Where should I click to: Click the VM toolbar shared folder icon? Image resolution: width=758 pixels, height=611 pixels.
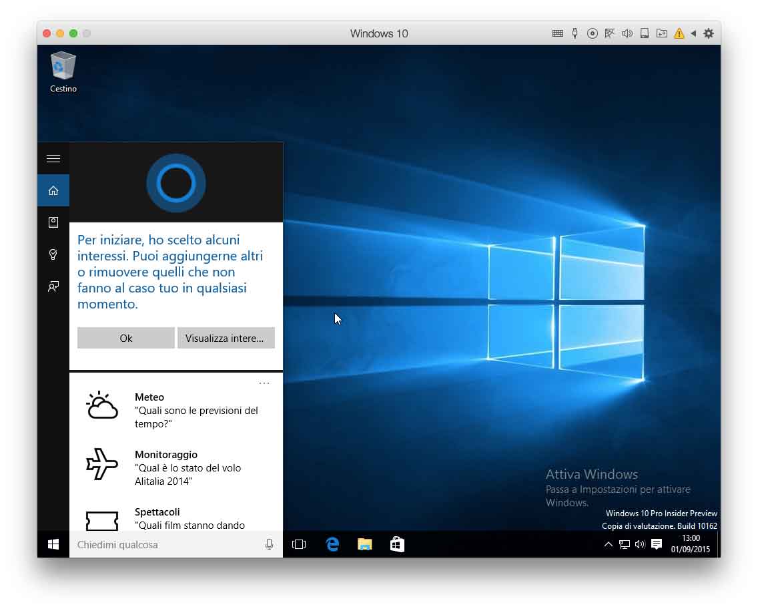pos(662,33)
